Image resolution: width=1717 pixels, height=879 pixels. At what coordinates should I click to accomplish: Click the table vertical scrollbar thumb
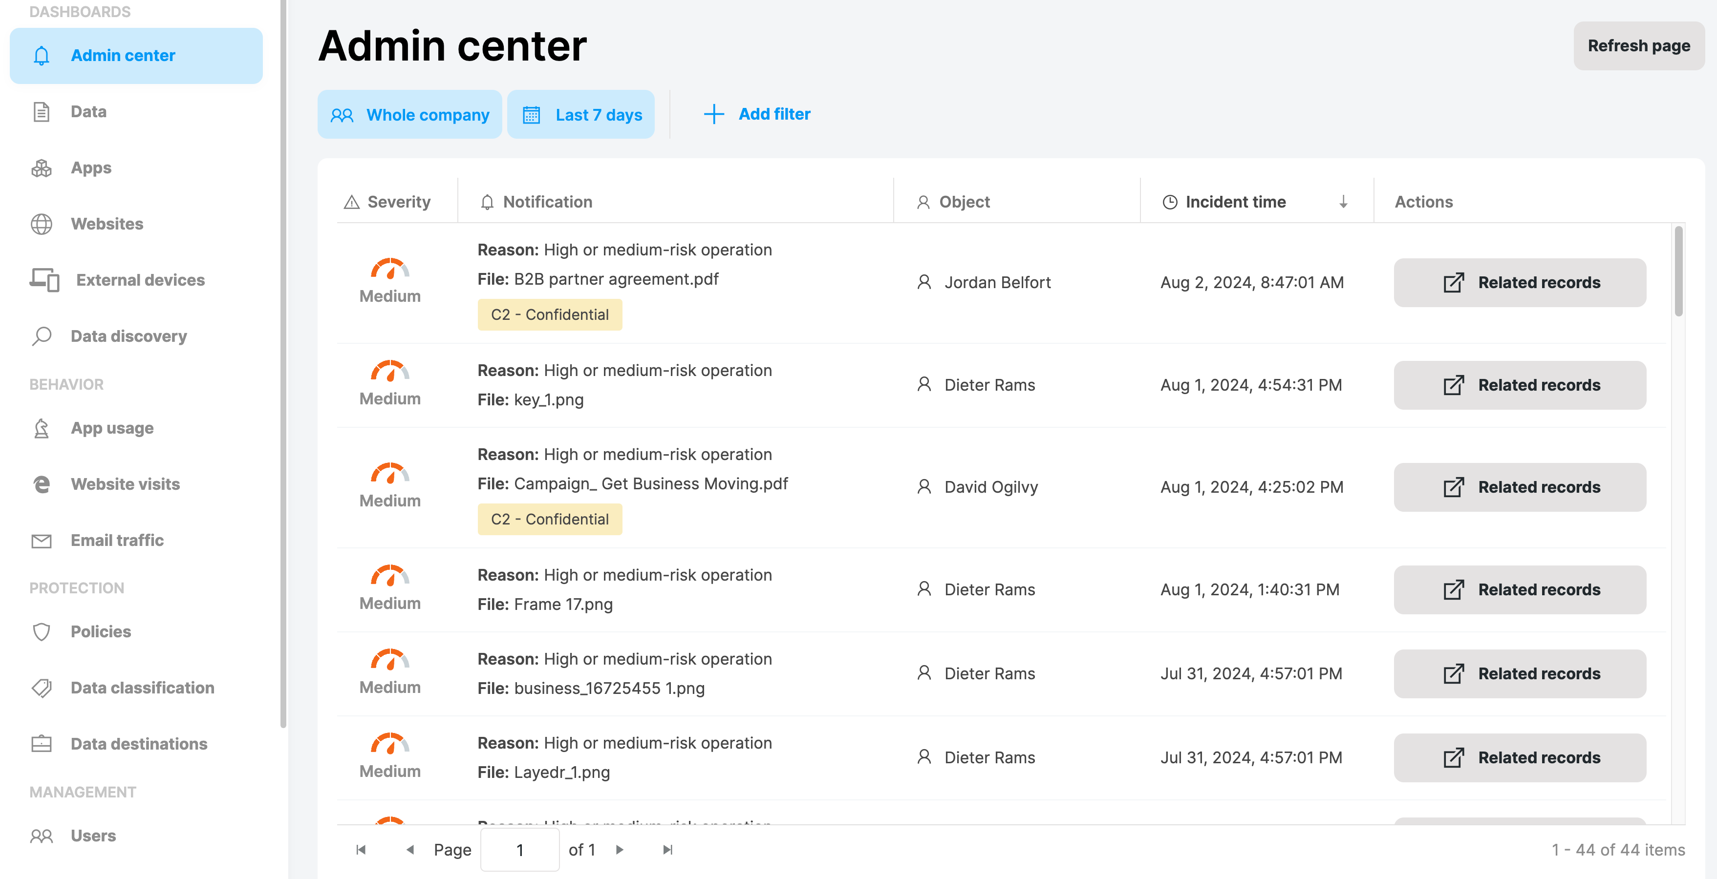click(x=1678, y=271)
